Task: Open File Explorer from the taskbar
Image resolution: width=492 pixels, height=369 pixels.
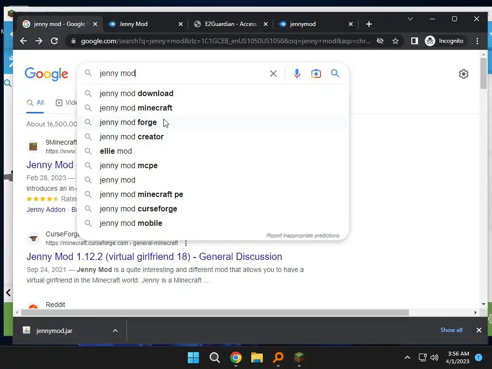Action: click(x=257, y=357)
